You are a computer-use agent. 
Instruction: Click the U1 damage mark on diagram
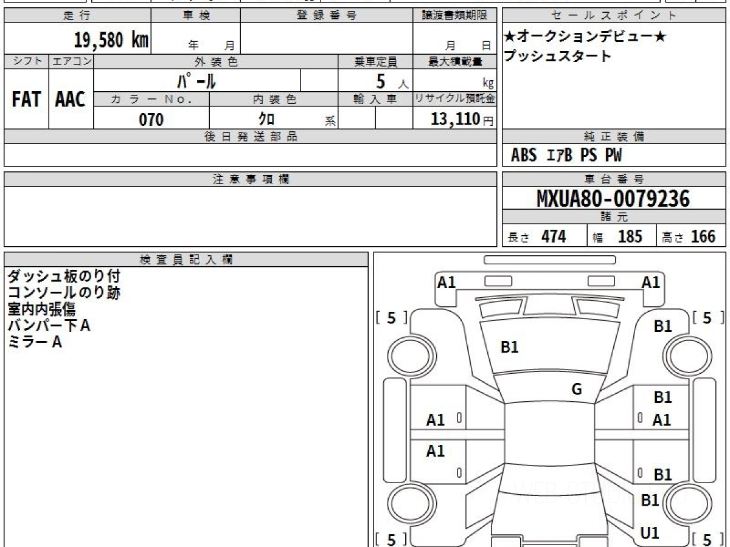[650, 533]
